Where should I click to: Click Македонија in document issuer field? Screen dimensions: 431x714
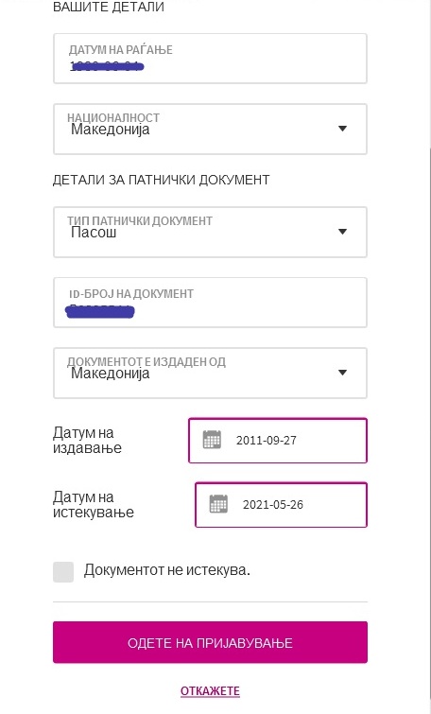[111, 374]
